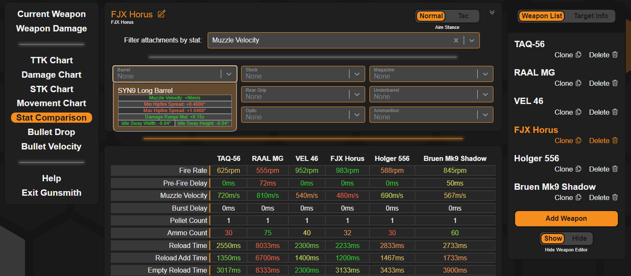
Task: Click FJX Horus fire rate 983rpm
Action: pyautogui.click(x=347, y=171)
